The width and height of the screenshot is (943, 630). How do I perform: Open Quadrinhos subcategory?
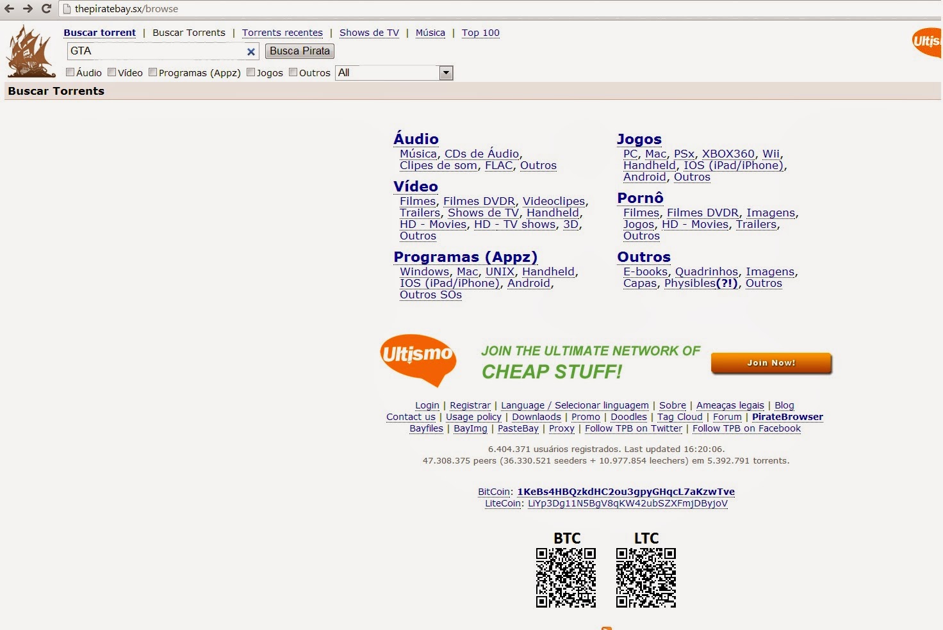(x=707, y=271)
